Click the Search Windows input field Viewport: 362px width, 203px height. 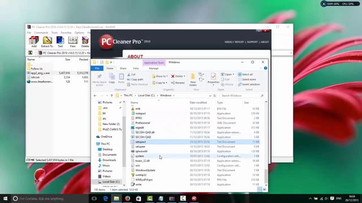[240, 95]
